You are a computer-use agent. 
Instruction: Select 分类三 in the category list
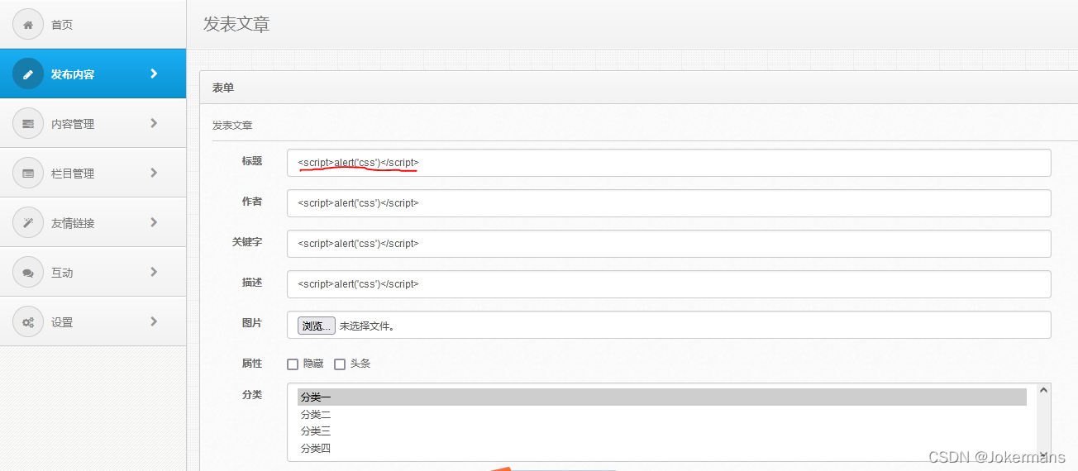661,431
